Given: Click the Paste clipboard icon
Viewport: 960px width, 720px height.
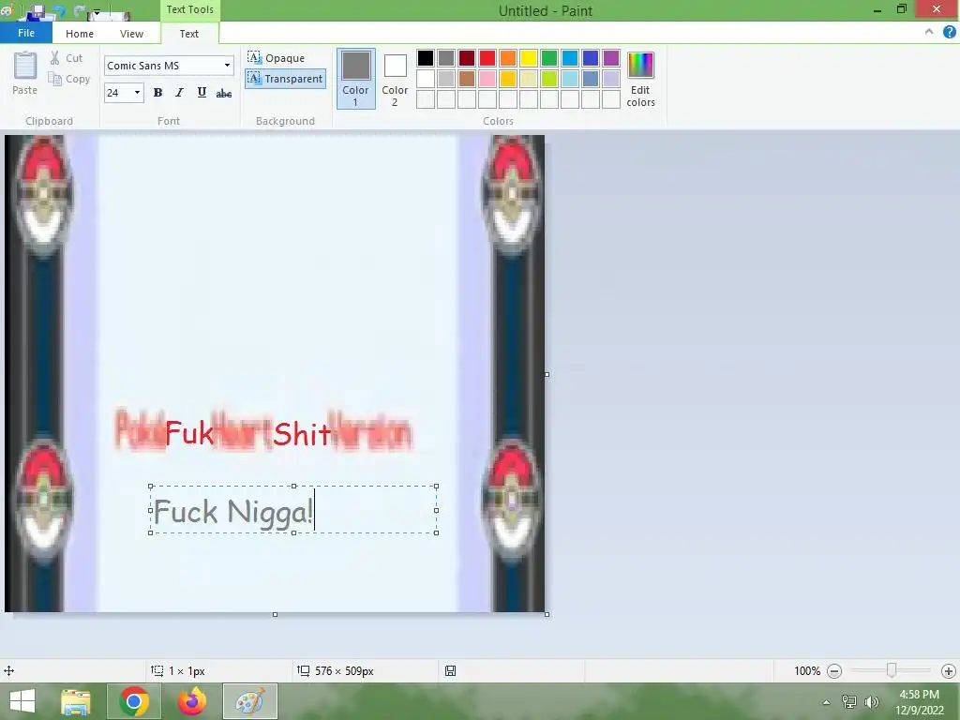Looking at the screenshot, I should pyautogui.click(x=25, y=67).
